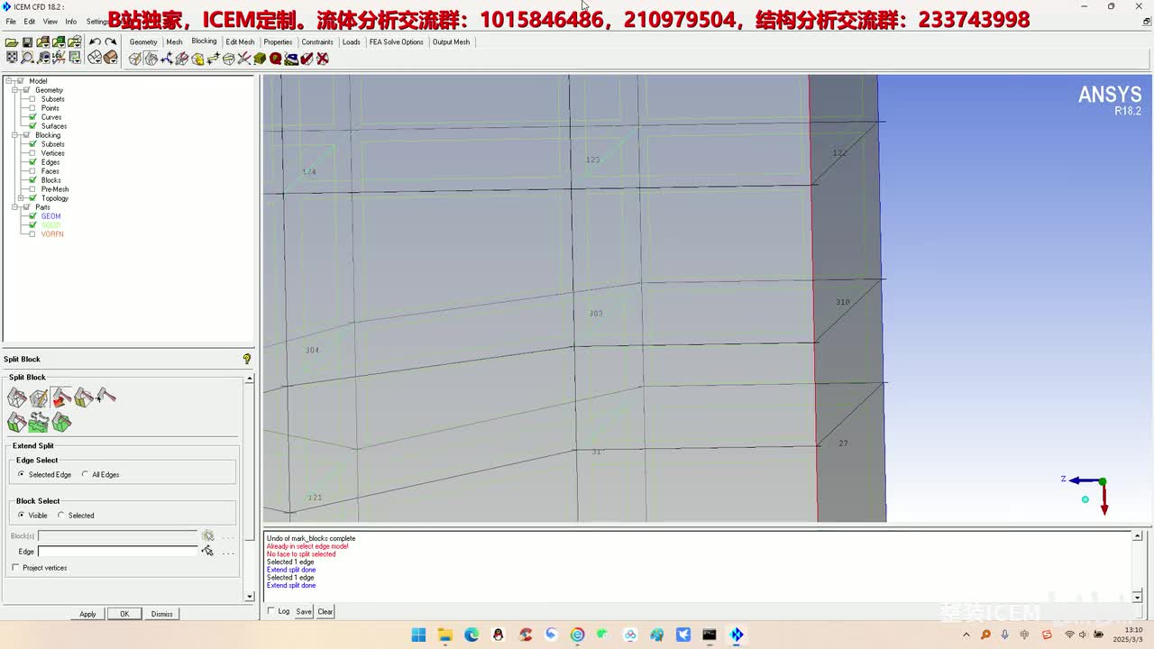This screenshot has height=649, width=1154.
Task: Choose Extend Split method icon
Action: [x=61, y=397]
